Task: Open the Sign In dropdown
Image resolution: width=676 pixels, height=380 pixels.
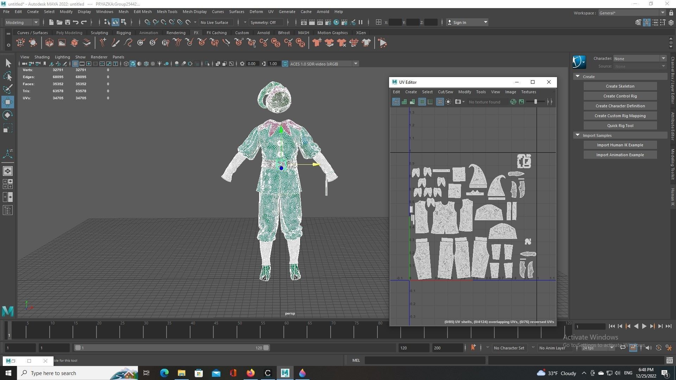Action: click(467, 22)
